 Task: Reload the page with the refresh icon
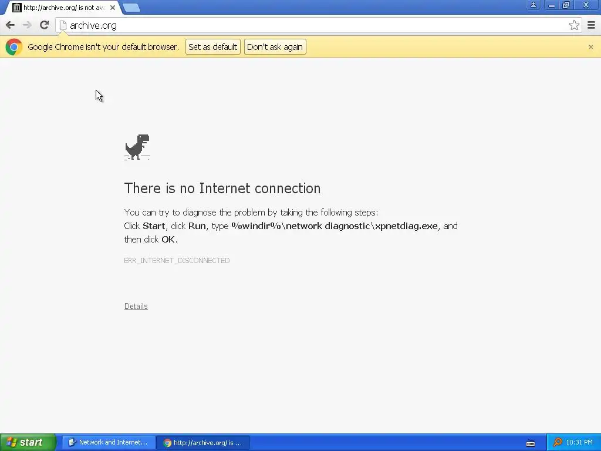pyautogui.click(x=44, y=25)
